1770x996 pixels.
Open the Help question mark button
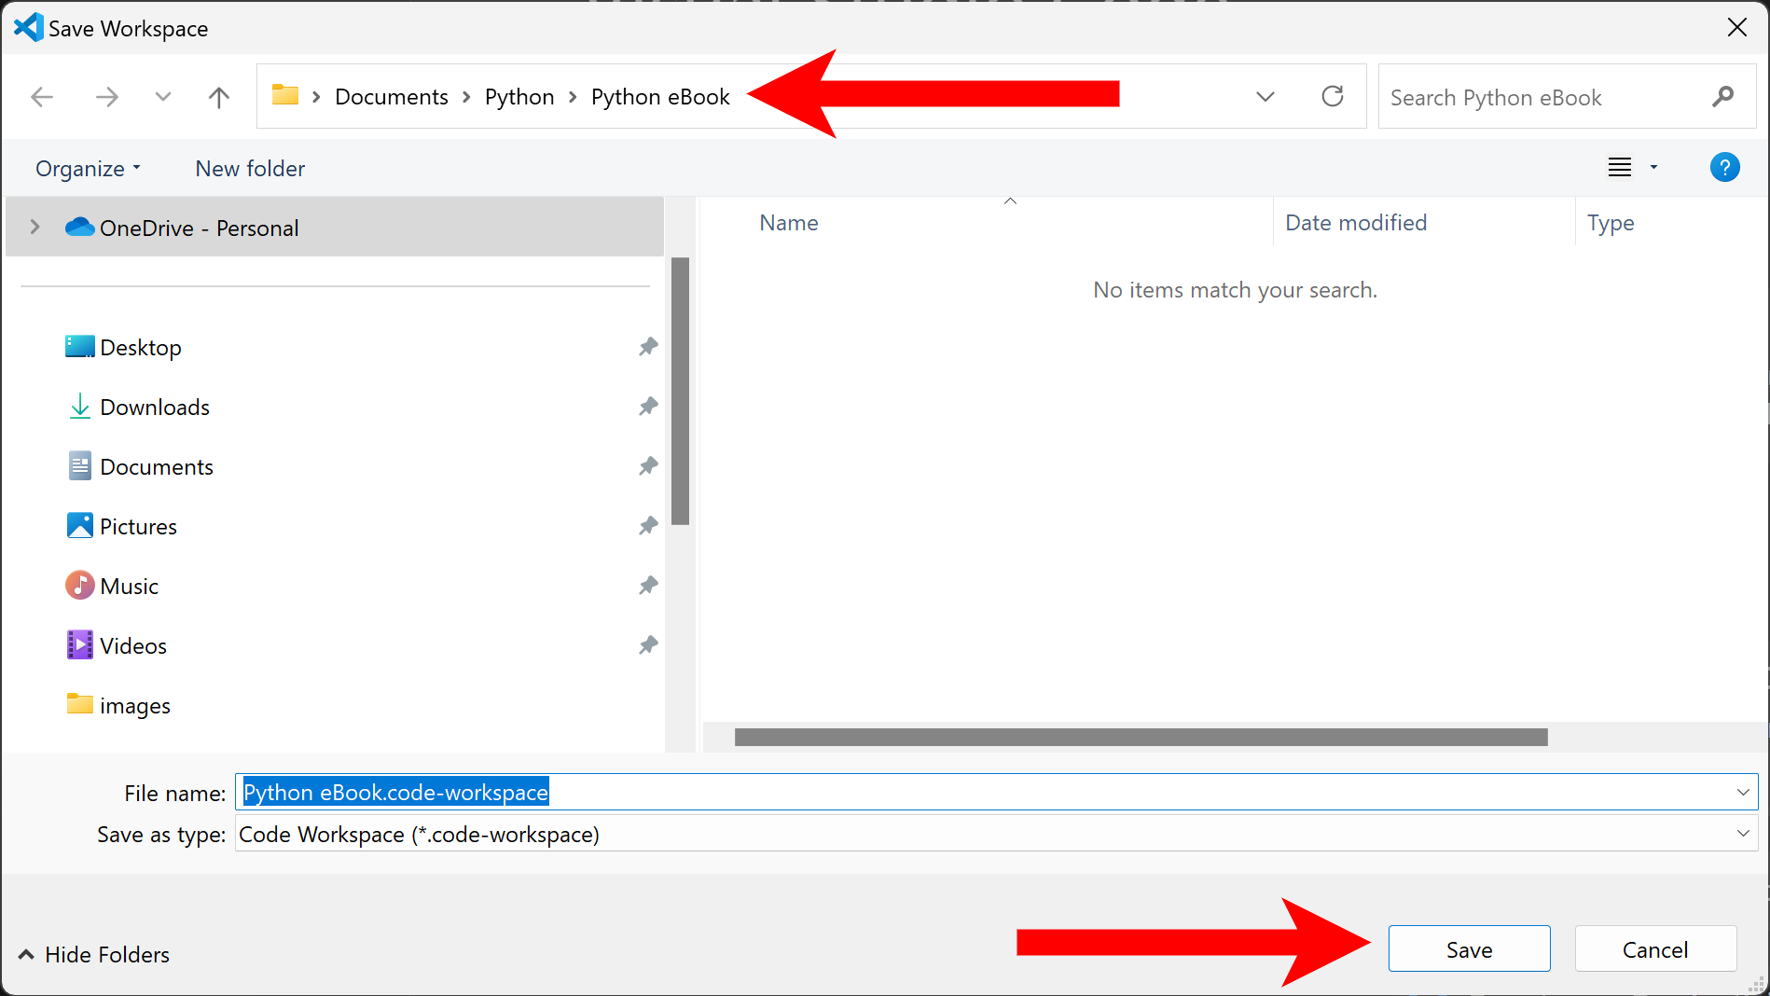pos(1724,168)
